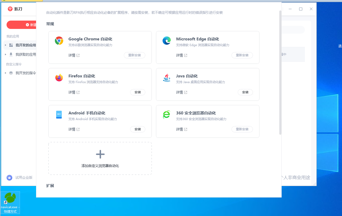Expand the 我获取的应用 tree node
342x216 pixels.
pos(5,54)
